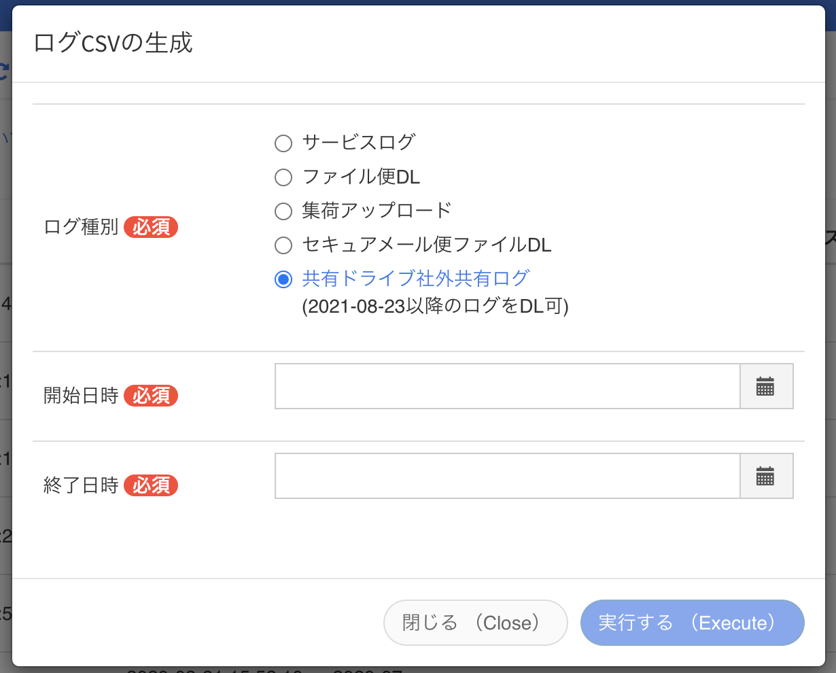Click the 終了日時 input field
836x673 pixels.
506,476
